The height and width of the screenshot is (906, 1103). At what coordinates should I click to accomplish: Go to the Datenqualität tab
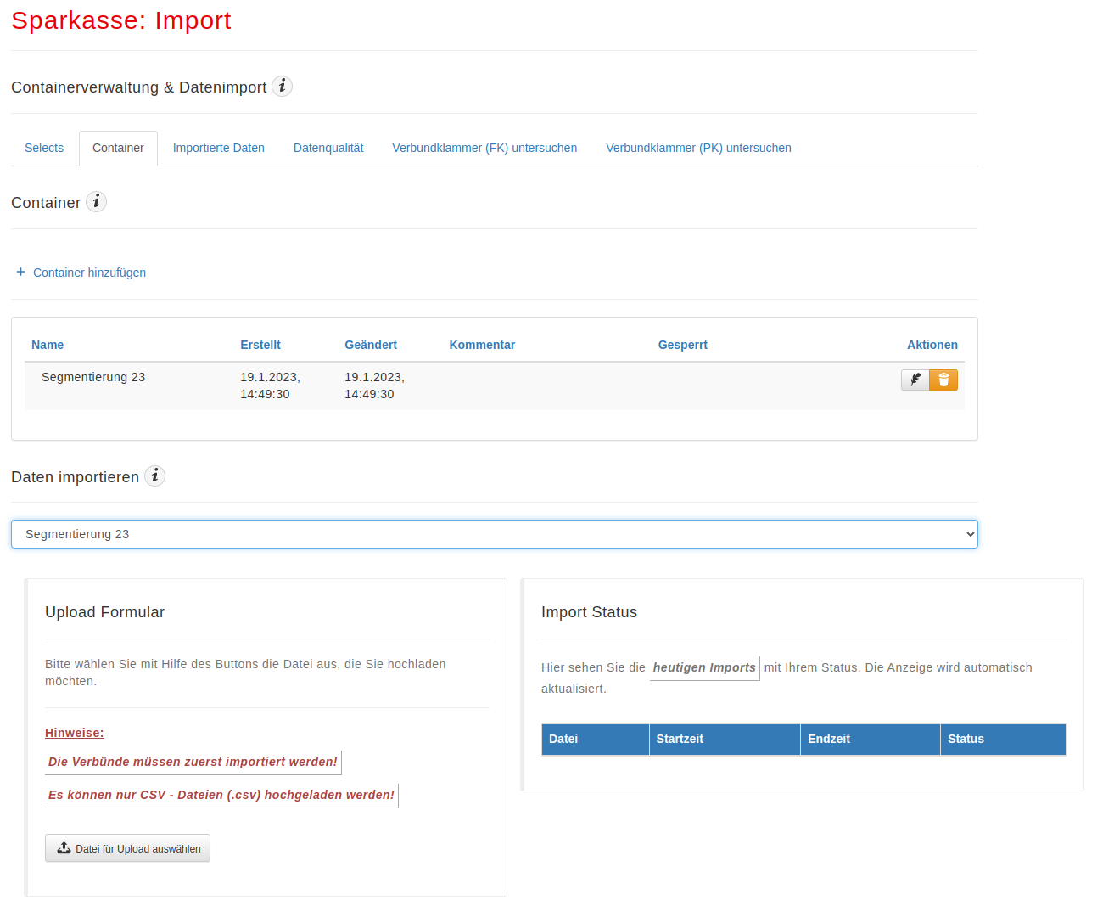(328, 148)
